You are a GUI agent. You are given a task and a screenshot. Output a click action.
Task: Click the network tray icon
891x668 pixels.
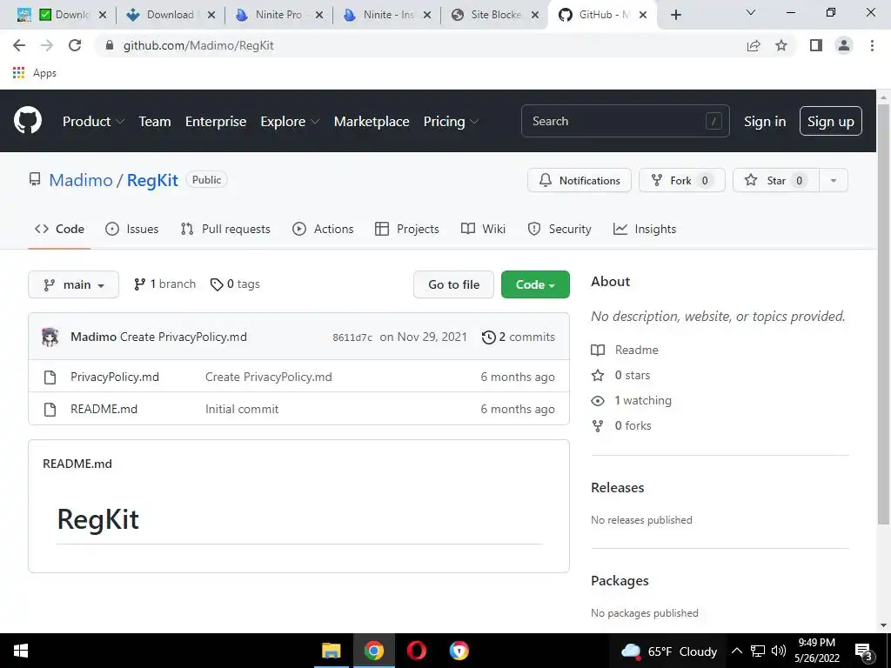pyautogui.click(x=758, y=651)
